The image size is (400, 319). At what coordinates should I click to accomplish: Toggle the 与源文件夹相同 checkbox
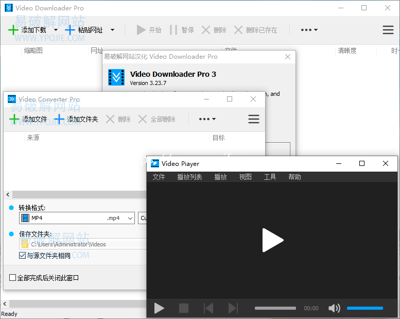[22, 256]
